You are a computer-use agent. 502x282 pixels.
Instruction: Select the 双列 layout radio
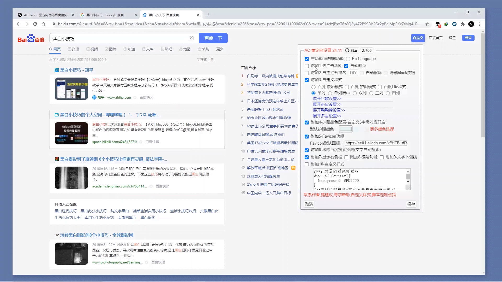355,93
